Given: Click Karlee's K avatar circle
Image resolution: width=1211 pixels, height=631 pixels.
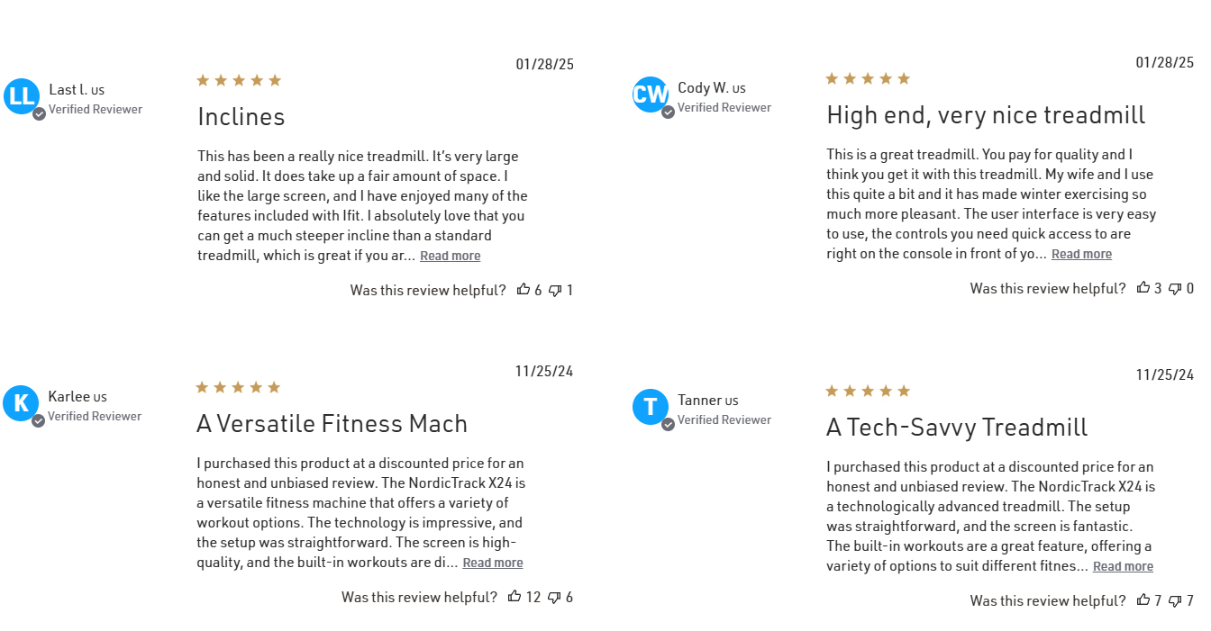Looking at the screenshot, I should (21, 403).
